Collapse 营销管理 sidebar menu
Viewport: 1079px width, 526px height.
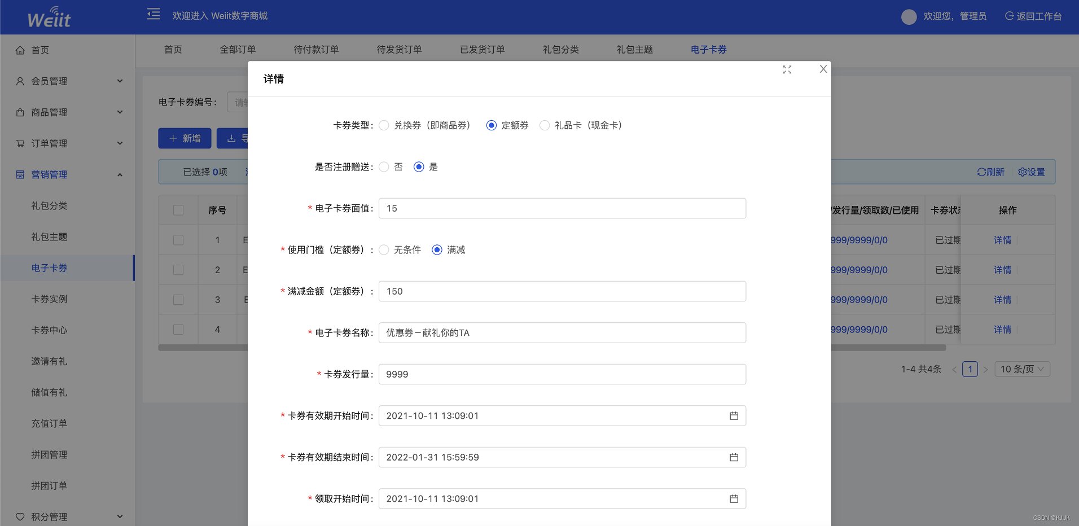pos(68,174)
